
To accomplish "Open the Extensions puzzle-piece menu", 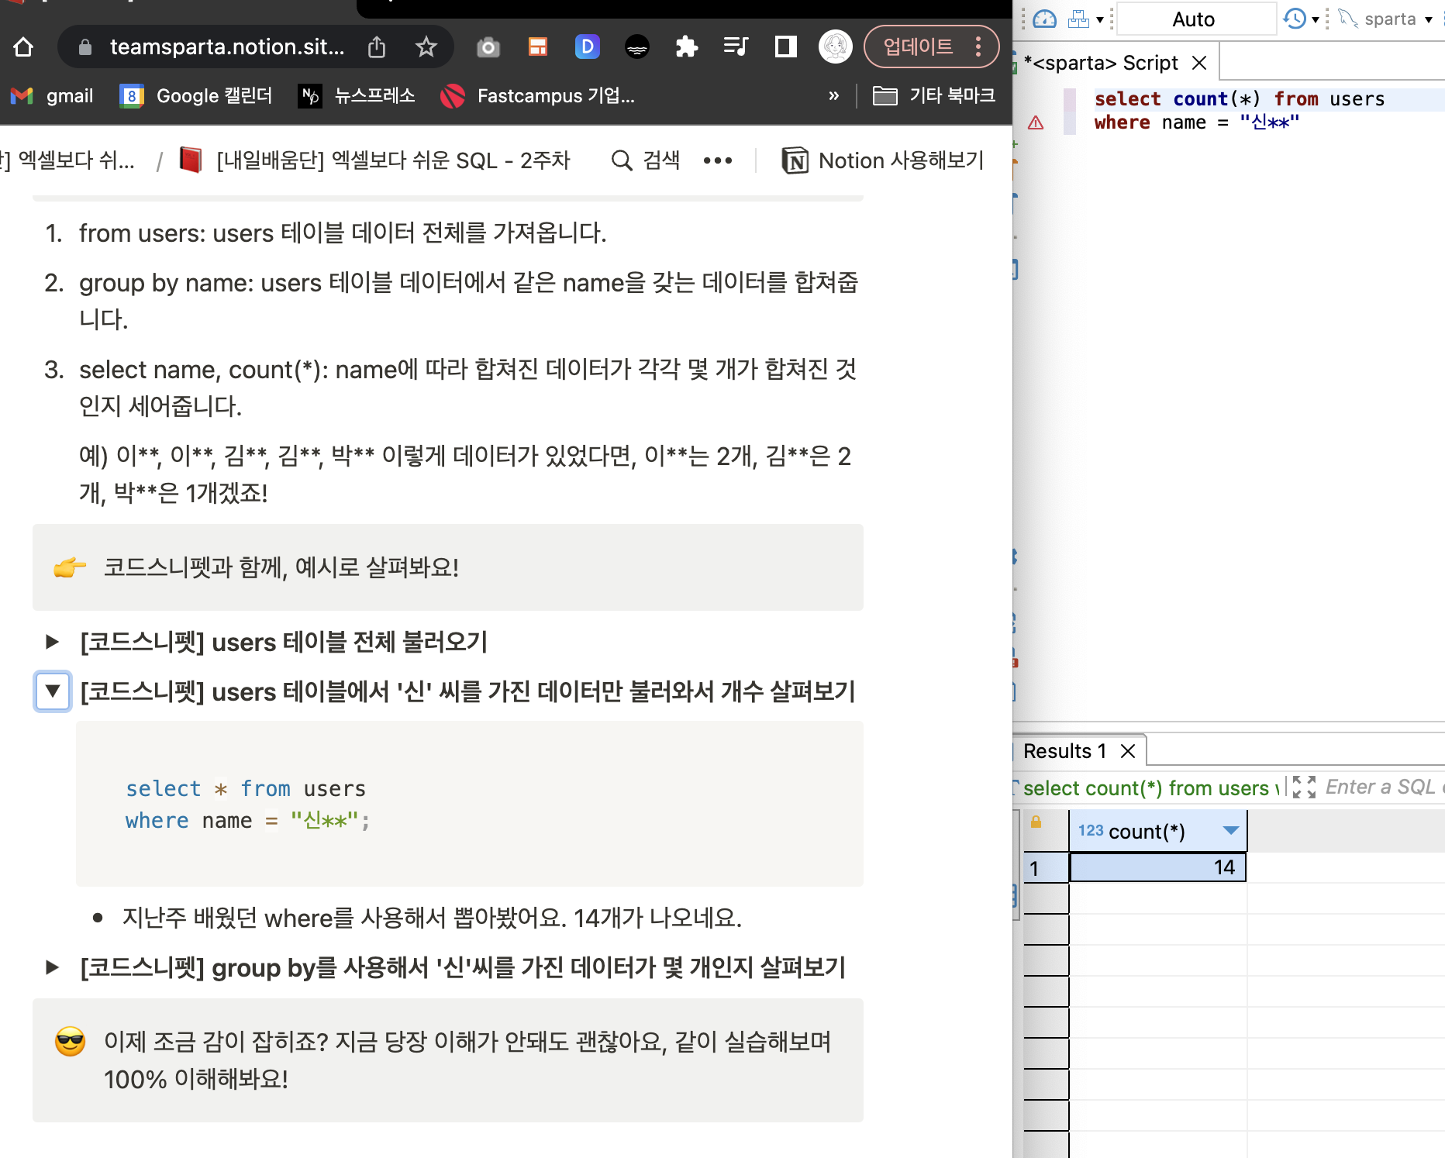I will (686, 47).
